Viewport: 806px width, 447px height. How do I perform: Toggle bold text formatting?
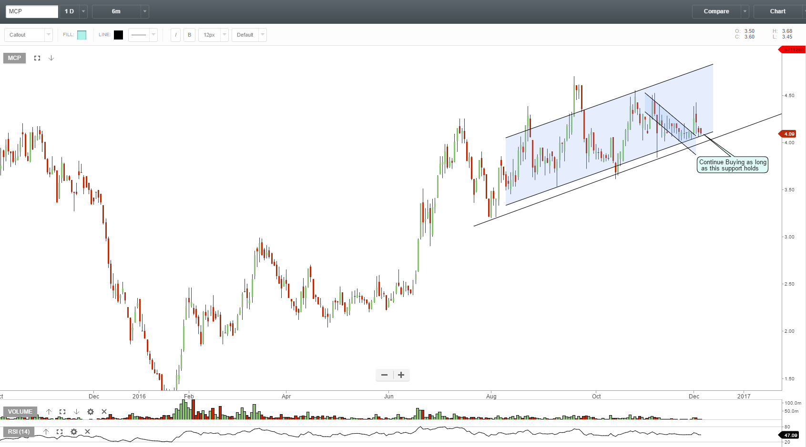pyautogui.click(x=189, y=34)
